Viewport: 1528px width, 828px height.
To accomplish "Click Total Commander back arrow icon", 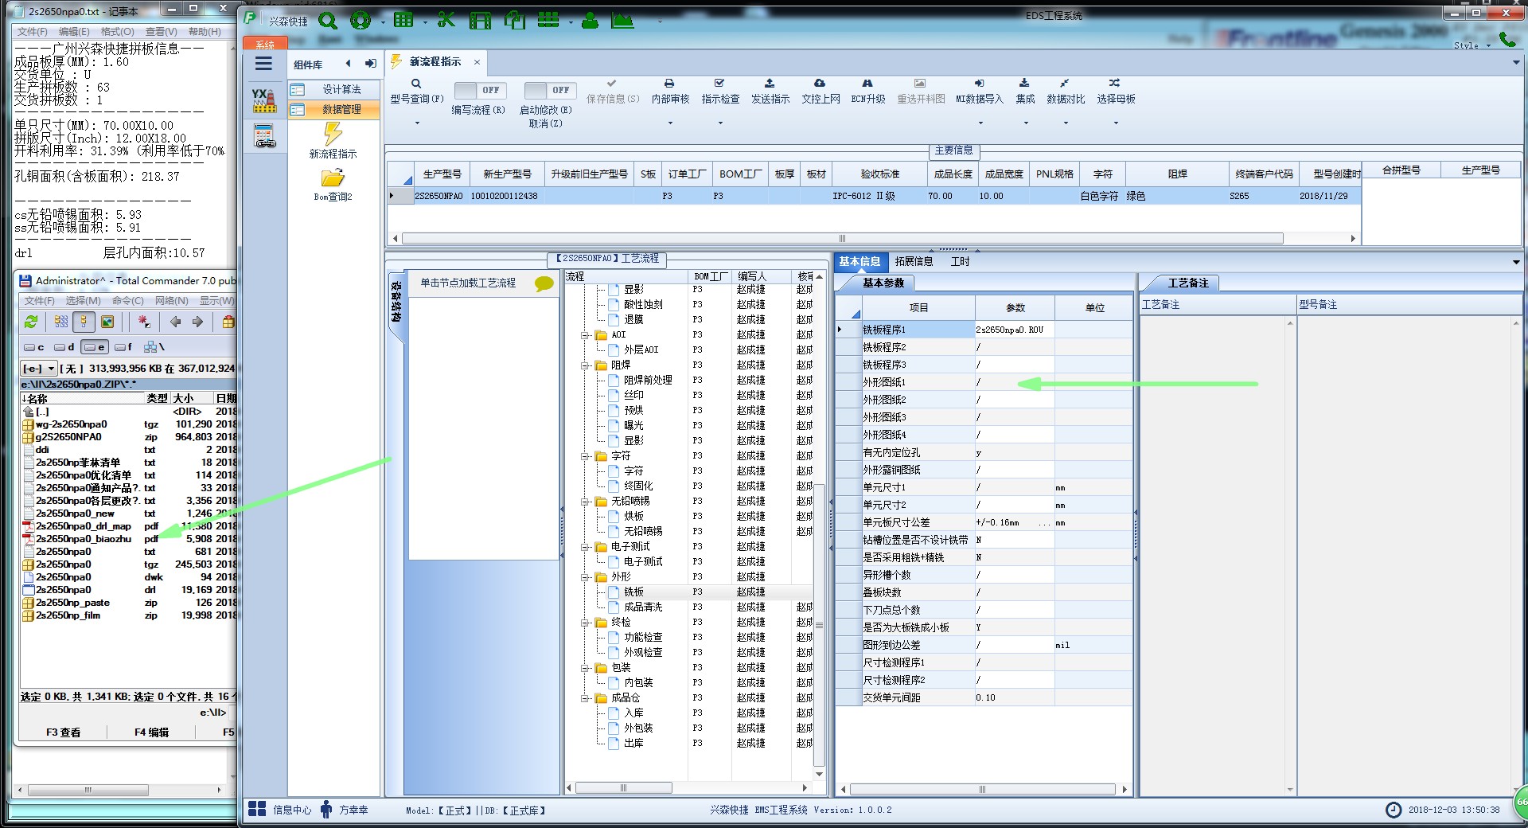I will pos(175,322).
